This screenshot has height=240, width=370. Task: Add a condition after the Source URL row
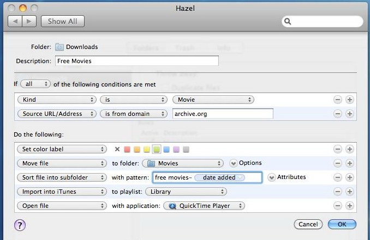pyautogui.click(x=350, y=114)
